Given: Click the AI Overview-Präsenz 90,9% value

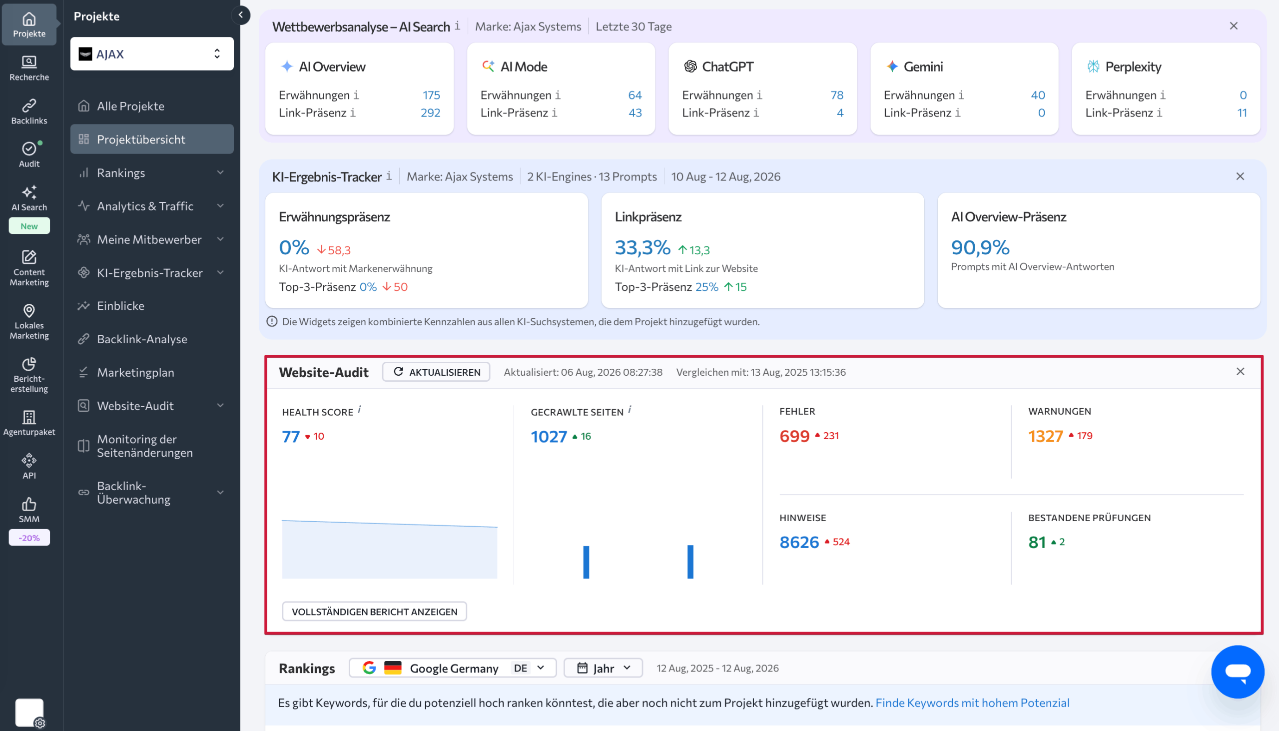Looking at the screenshot, I should [980, 247].
